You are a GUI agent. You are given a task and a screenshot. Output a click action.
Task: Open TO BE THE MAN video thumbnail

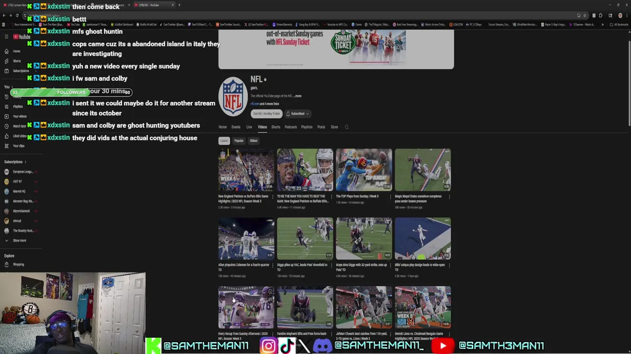[x=305, y=170]
